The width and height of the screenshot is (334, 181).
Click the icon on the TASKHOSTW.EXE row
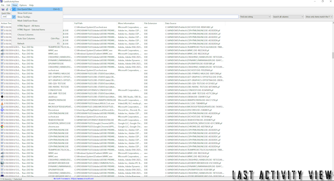2,120
